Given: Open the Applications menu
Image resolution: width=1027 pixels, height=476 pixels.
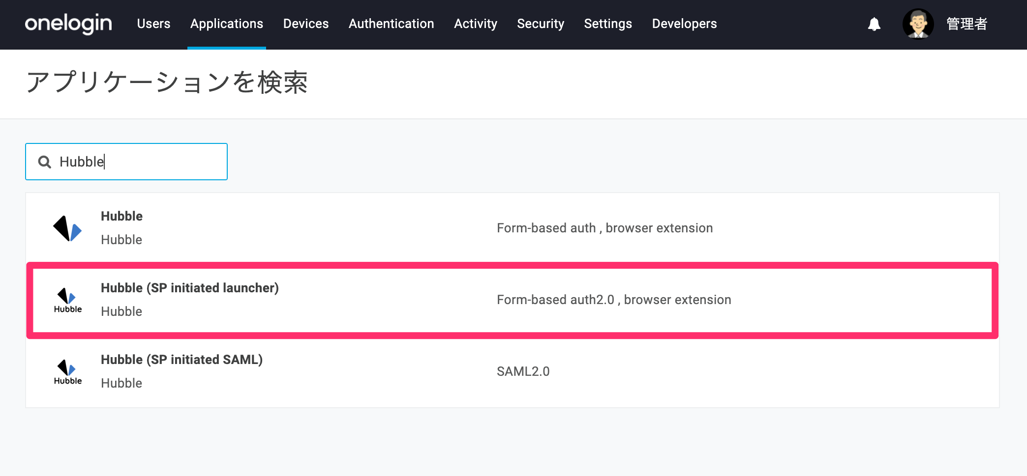Looking at the screenshot, I should click(x=227, y=24).
